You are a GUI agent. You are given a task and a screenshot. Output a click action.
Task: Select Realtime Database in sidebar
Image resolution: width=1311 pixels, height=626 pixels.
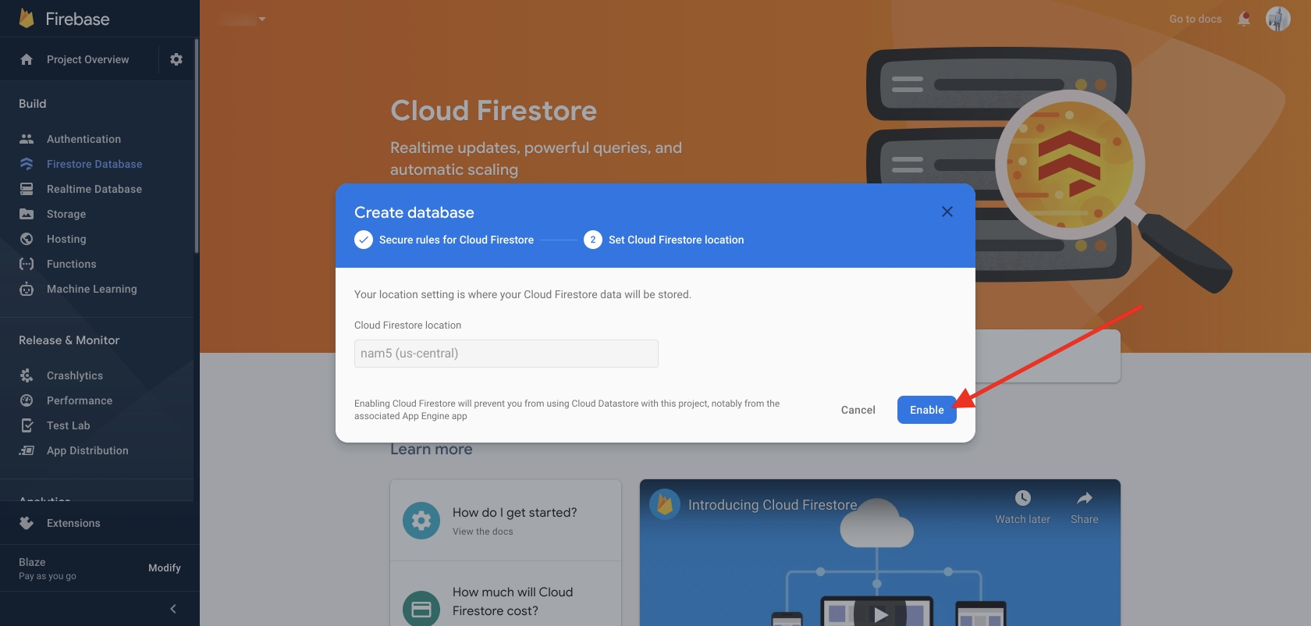94,189
